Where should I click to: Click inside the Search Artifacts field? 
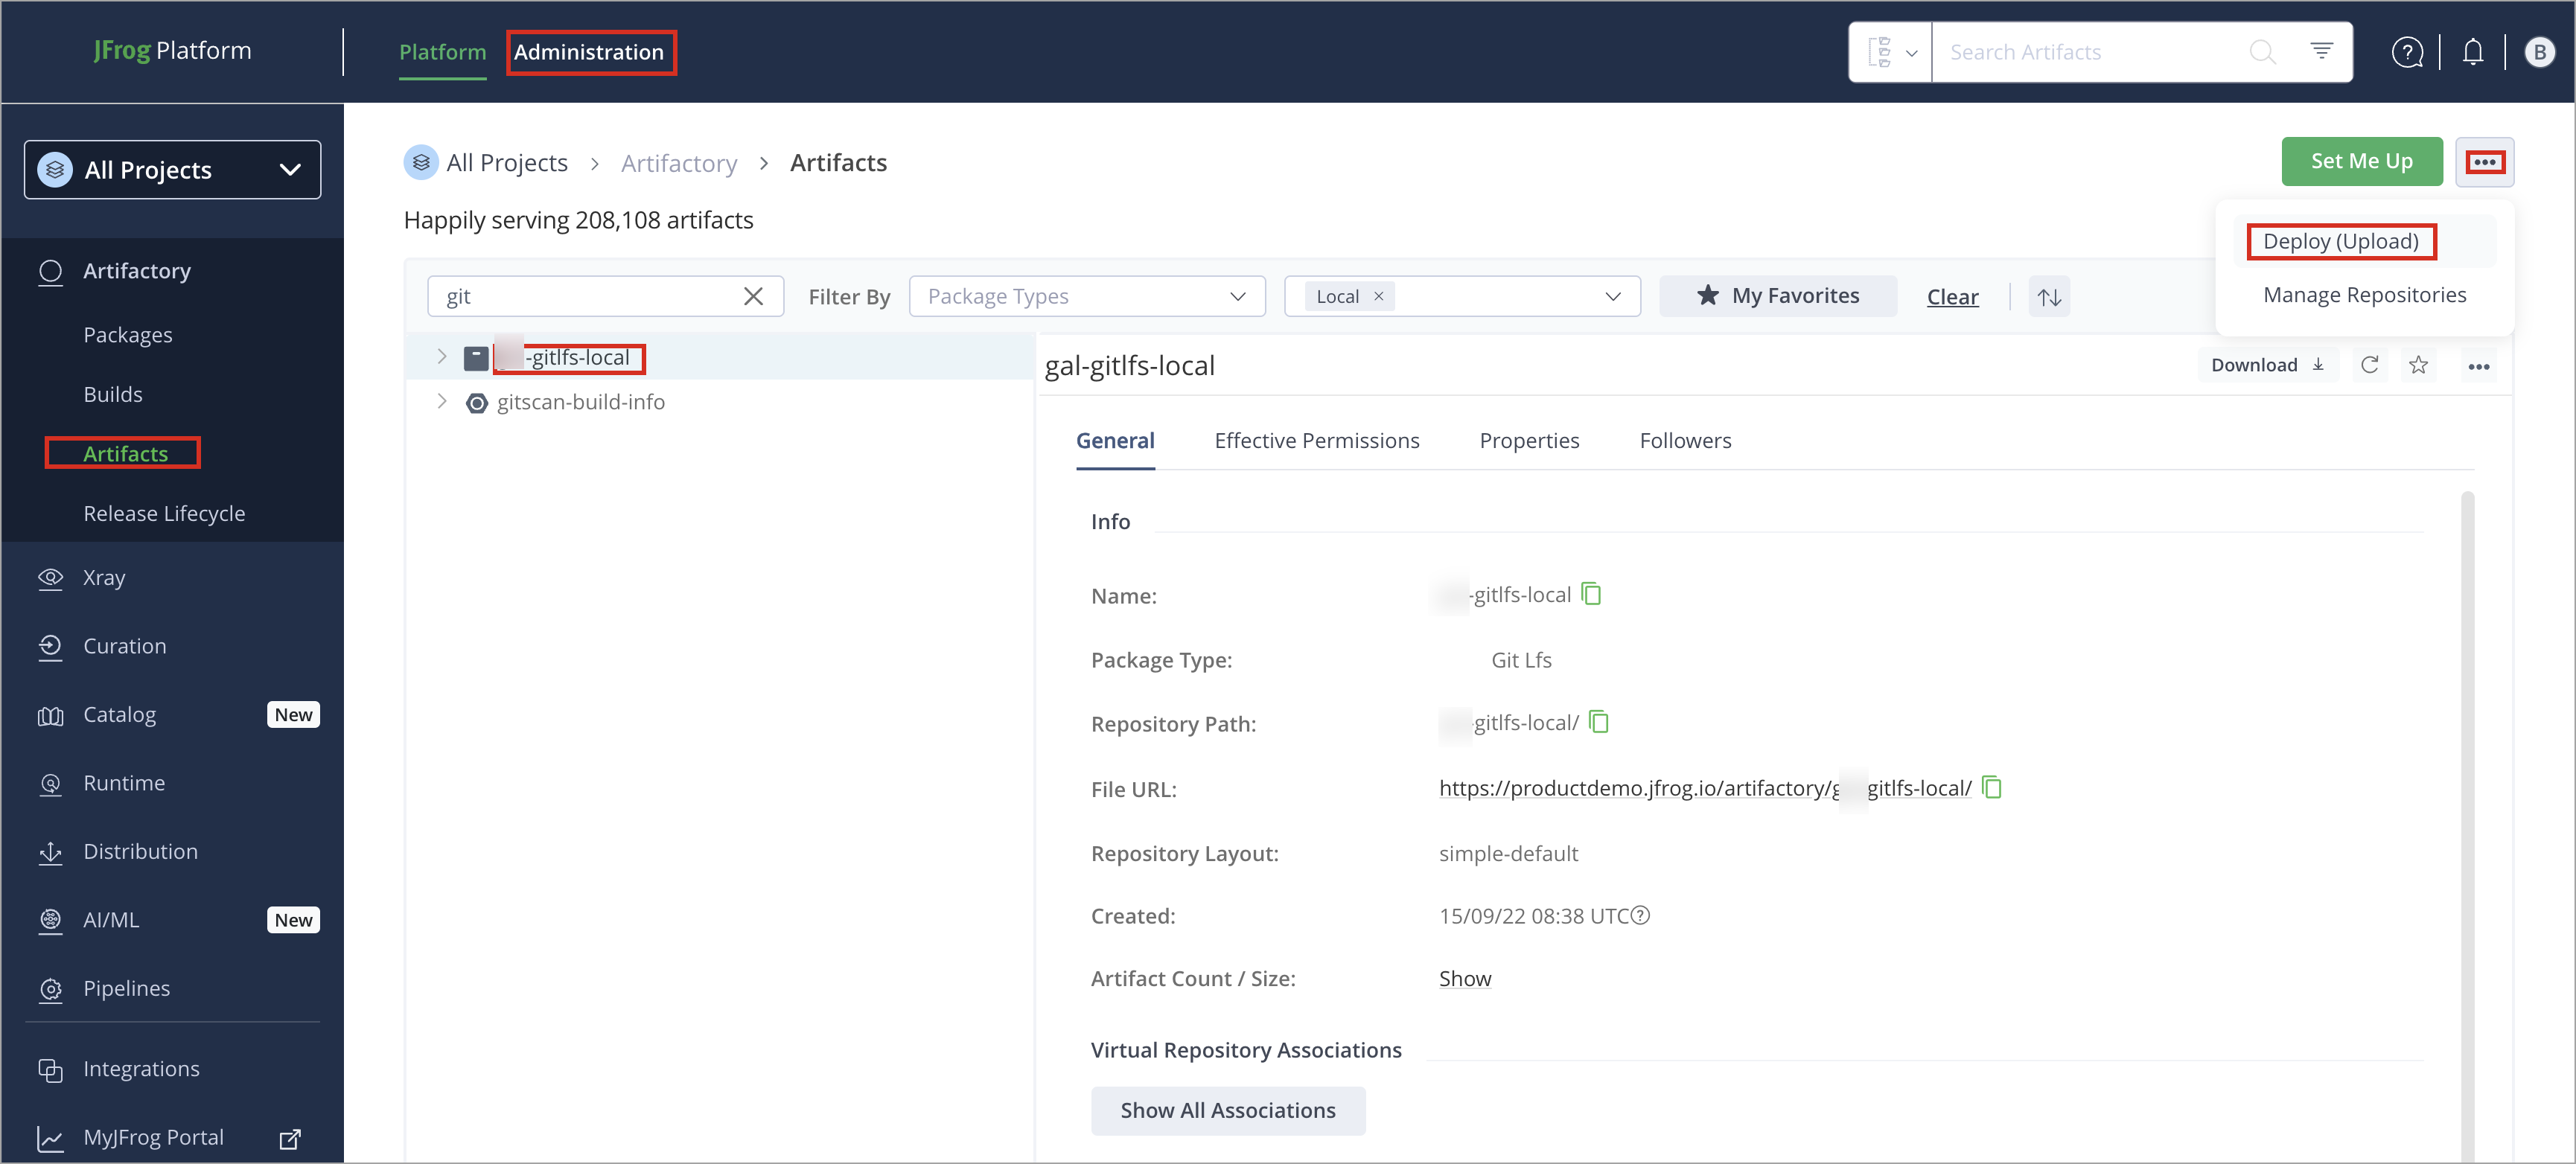pyautogui.click(x=2090, y=52)
